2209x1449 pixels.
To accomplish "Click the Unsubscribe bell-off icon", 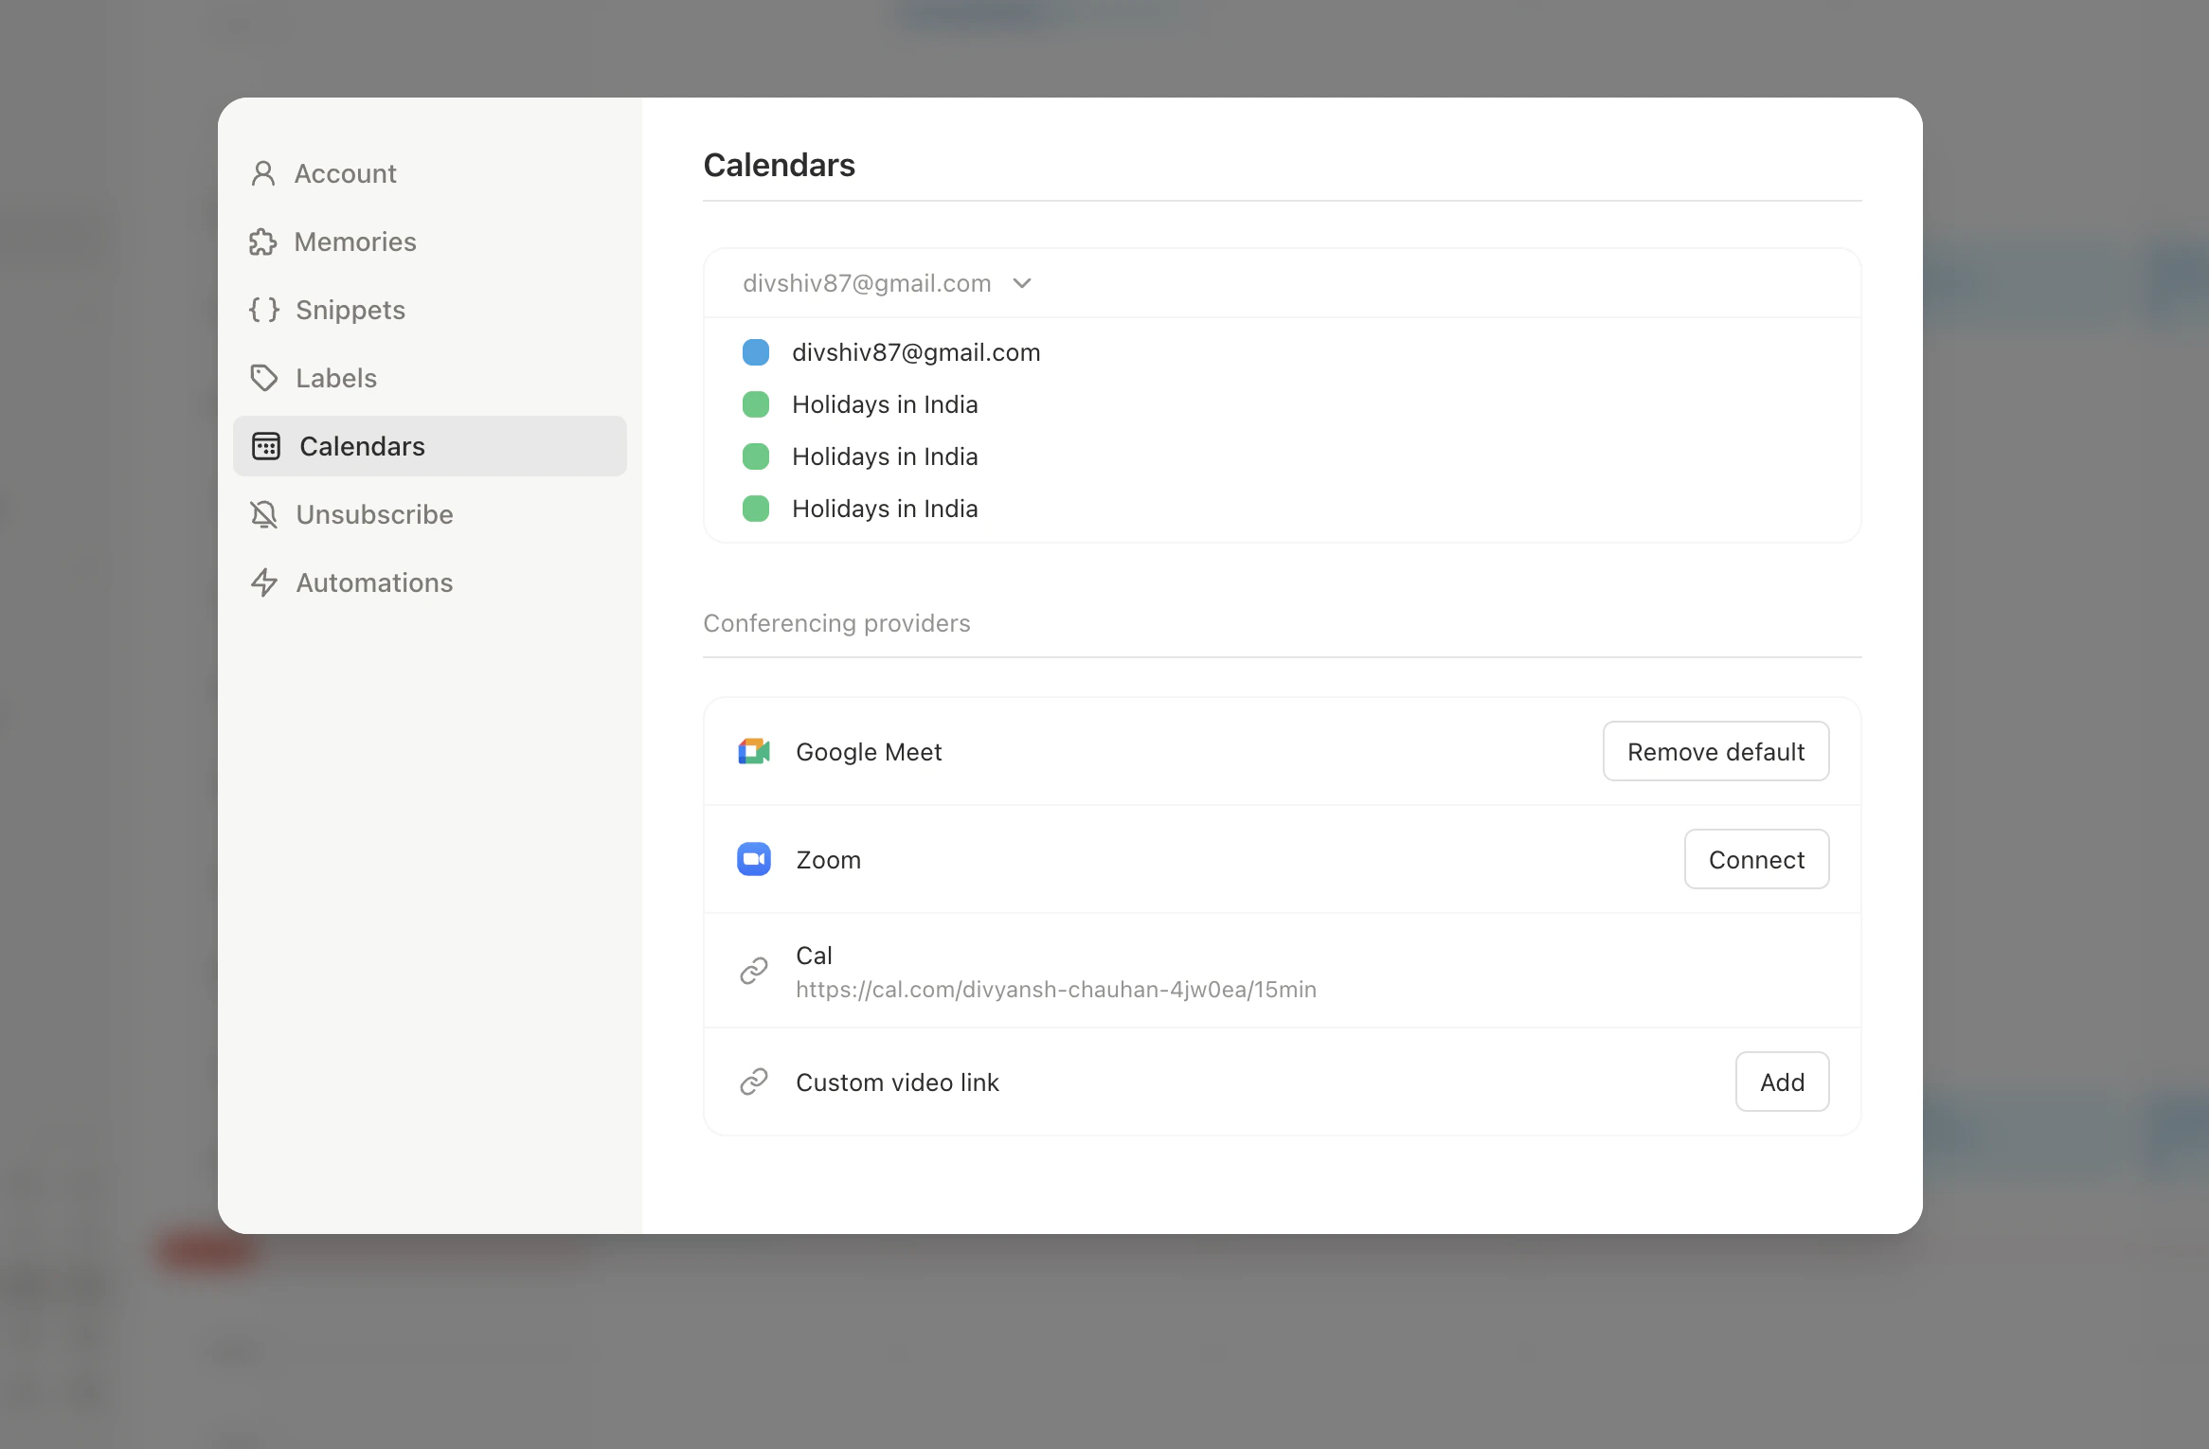I will [264, 514].
